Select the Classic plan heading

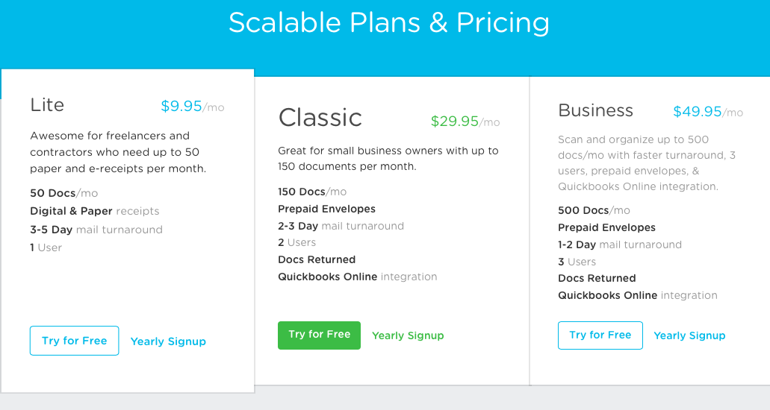pyautogui.click(x=320, y=118)
